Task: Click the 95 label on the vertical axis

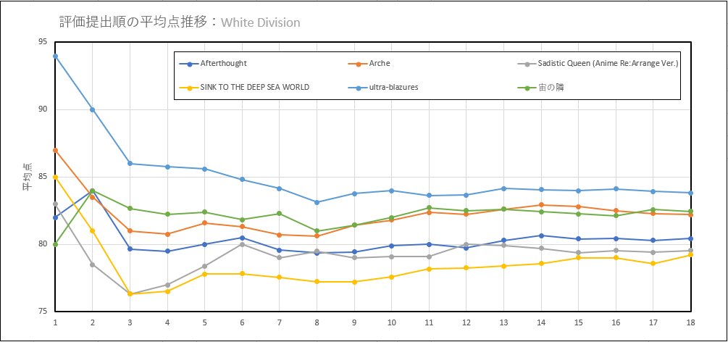Action: click(43, 42)
